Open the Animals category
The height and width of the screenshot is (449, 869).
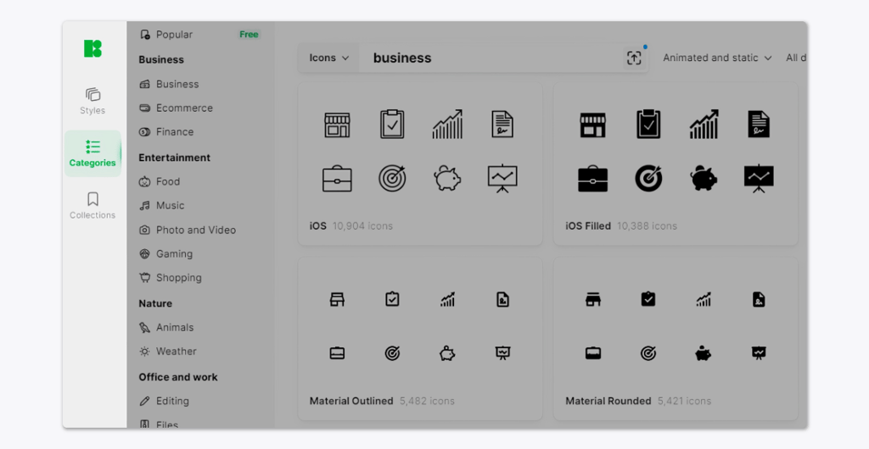tap(166, 327)
